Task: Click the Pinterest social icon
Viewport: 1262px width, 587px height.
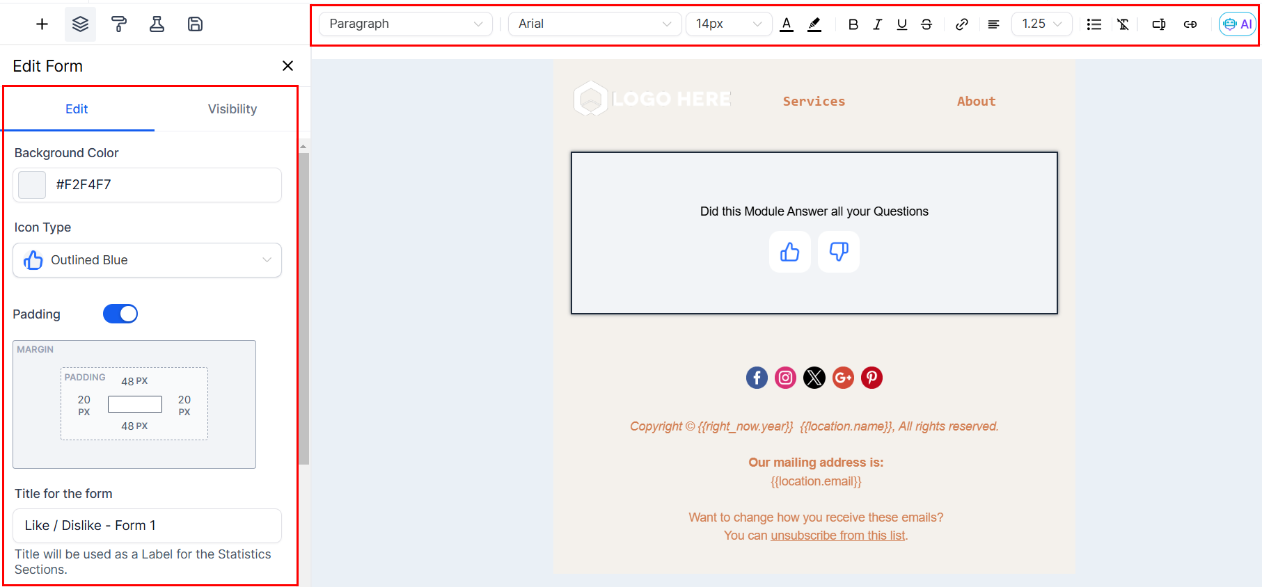Action: point(871,378)
